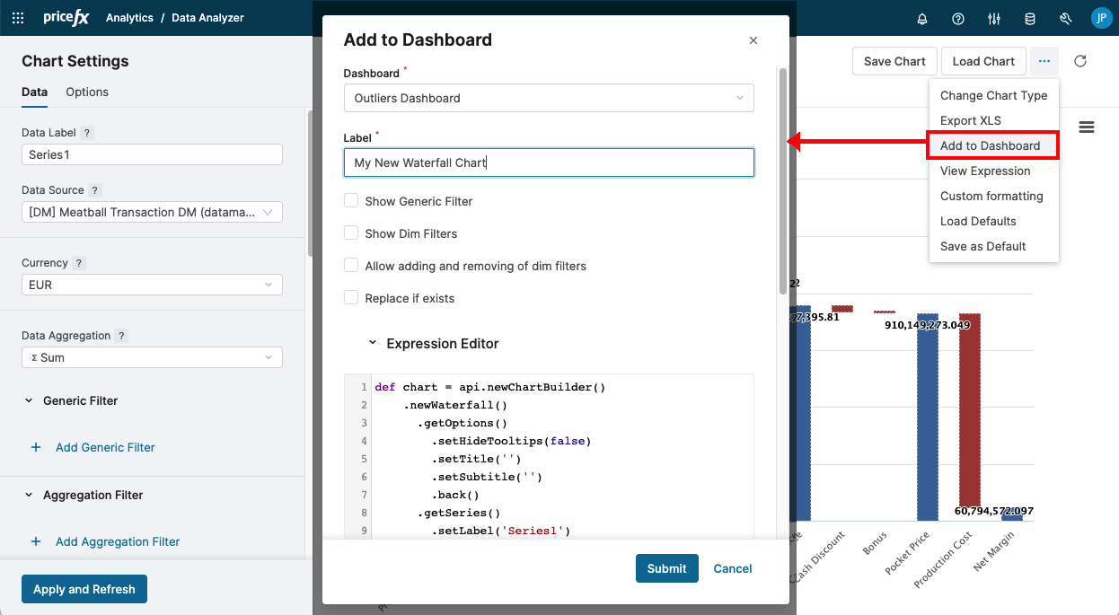Click the database icon in header
This screenshot has height=615, width=1119.
[x=1030, y=18]
